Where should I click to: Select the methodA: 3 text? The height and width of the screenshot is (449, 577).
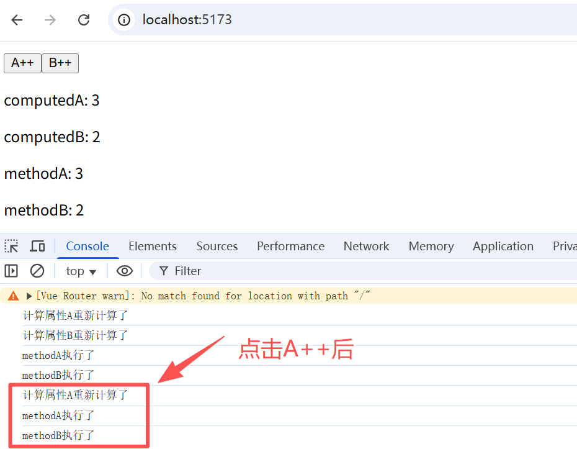43,173
